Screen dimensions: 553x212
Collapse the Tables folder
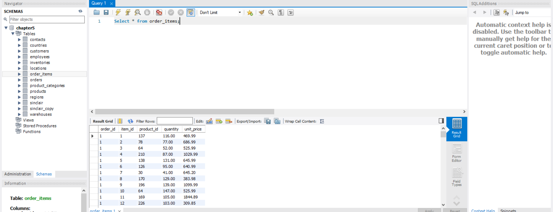13,34
